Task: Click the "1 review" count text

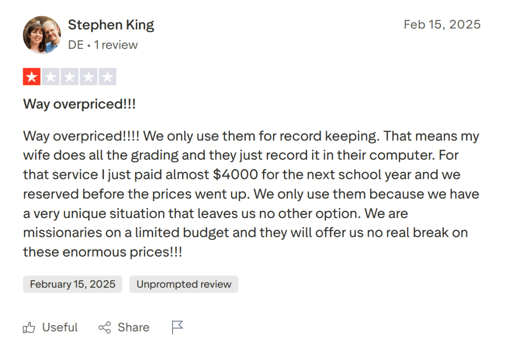Action: click(x=116, y=45)
